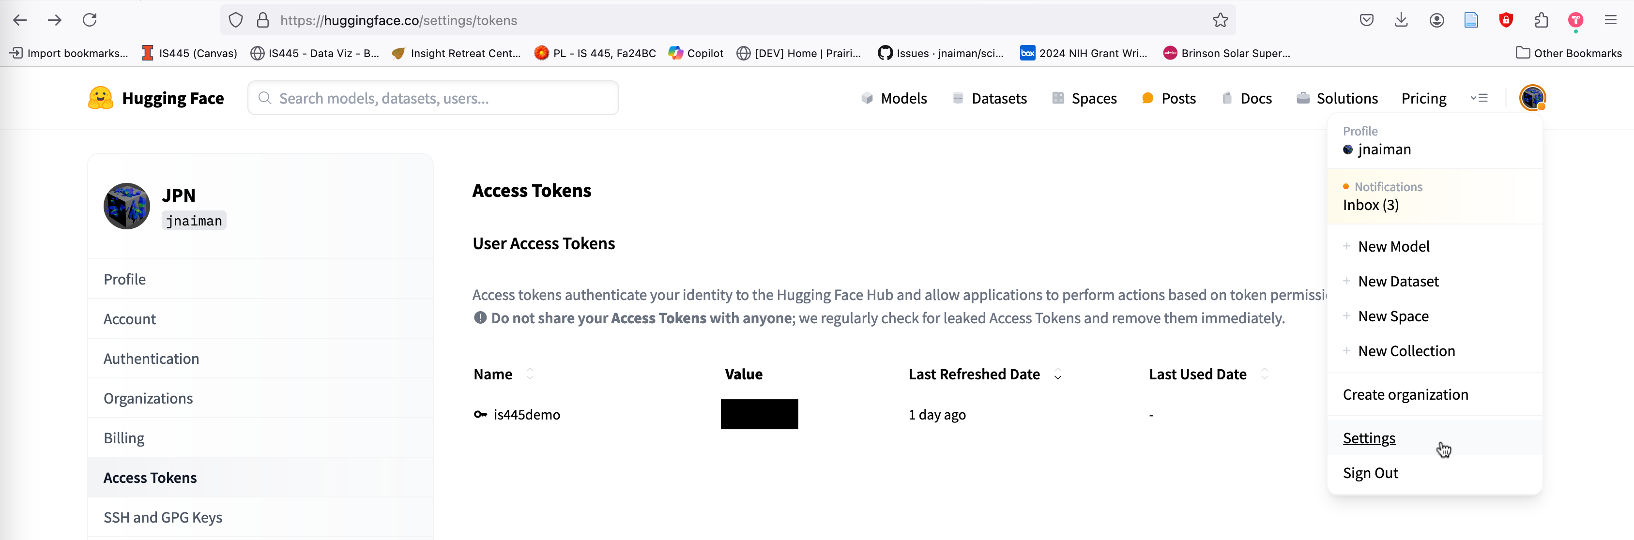1634x540 pixels.
Task: Go to Billing in the sidebar
Action: 123,438
